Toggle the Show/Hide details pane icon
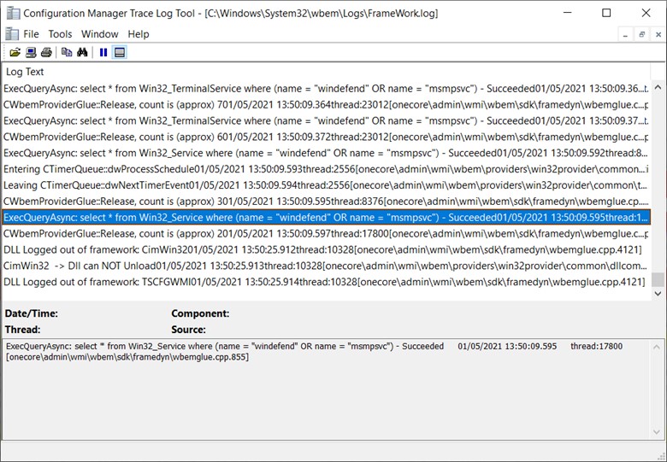Screen dimensions: 667x462 tap(120, 52)
